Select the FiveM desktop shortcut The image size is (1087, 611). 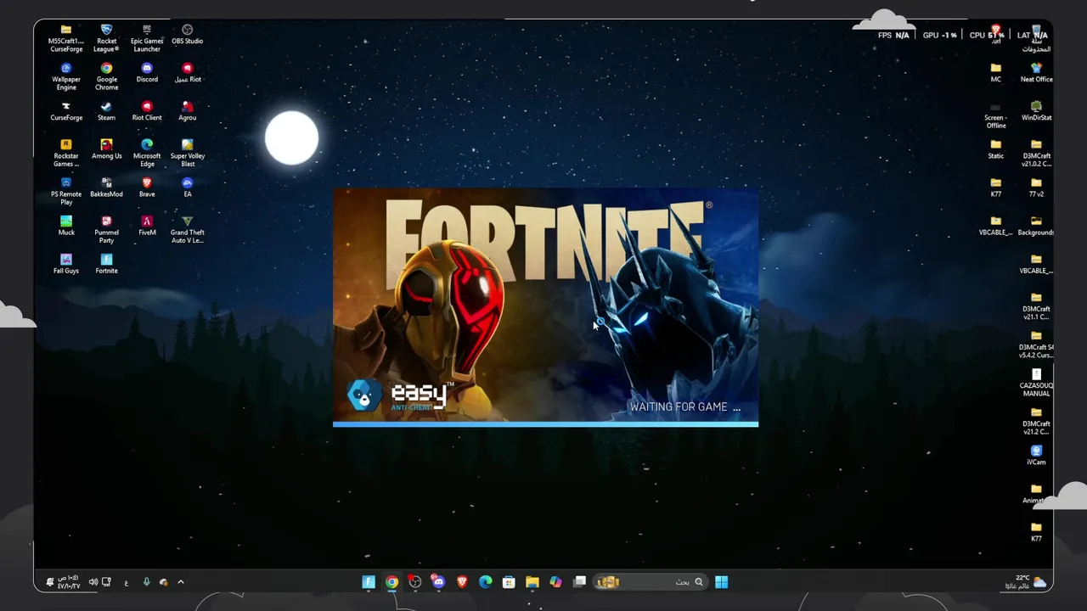click(x=147, y=226)
